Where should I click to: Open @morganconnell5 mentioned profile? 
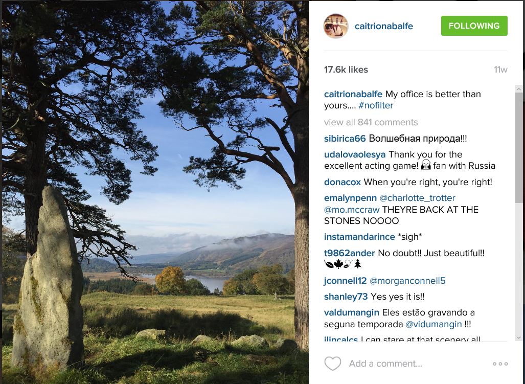[x=407, y=281]
